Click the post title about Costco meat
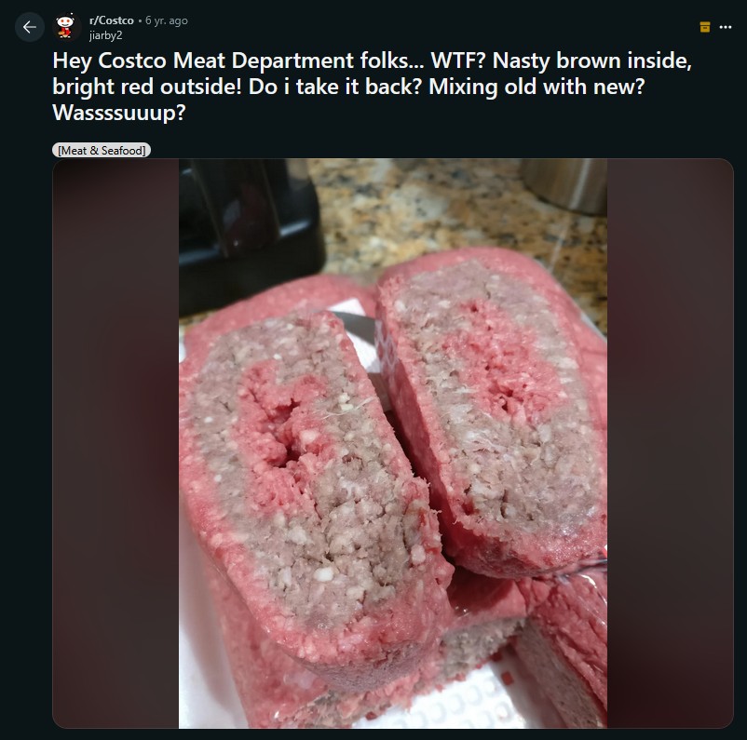Viewport: 747px width, 740px height. [372, 87]
